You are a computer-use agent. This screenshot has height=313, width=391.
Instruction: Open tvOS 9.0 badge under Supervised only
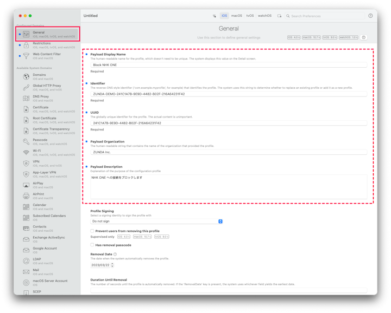162,237
